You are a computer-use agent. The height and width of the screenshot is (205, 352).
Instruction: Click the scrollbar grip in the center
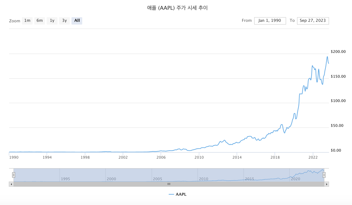click(169, 184)
